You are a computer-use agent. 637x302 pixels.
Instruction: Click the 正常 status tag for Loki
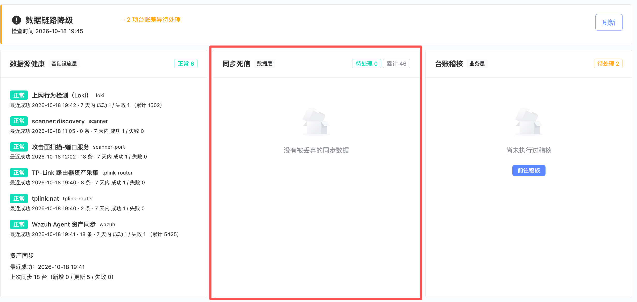pos(19,95)
